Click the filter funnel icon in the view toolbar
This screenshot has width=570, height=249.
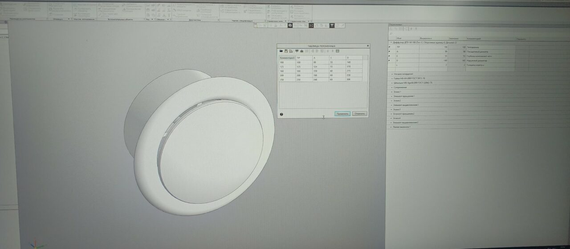pyautogui.click(x=332, y=25)
